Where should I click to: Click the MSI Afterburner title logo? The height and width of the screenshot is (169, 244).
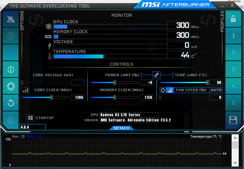[x=175, y=5]
